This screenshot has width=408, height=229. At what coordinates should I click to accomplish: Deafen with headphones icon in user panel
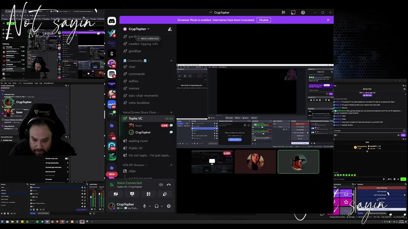tap(157, 206)
